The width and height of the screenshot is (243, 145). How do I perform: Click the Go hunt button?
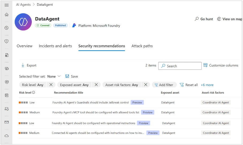[x=204, y=19]
